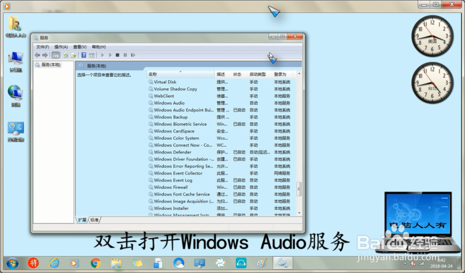
Task: Click the Restart Service toolbar icon
Action: [133, 55]
